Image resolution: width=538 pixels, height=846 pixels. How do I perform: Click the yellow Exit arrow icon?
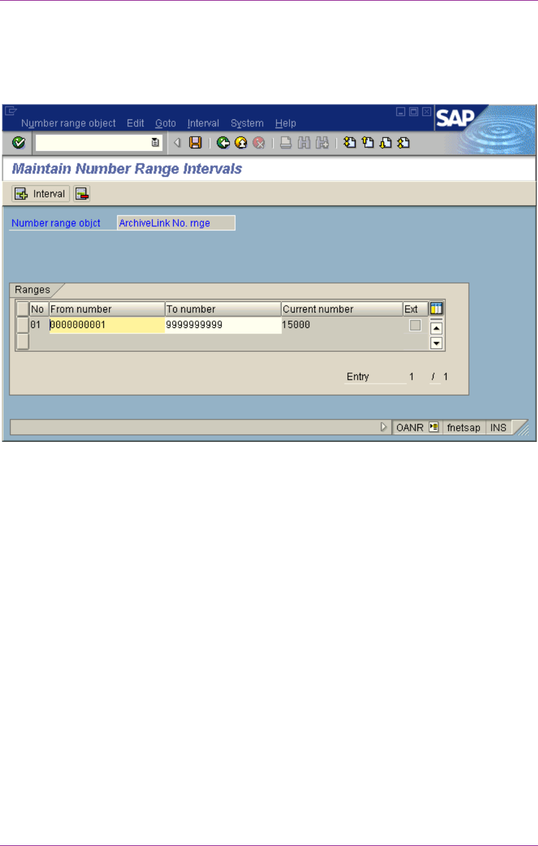[x=241, y=143]
